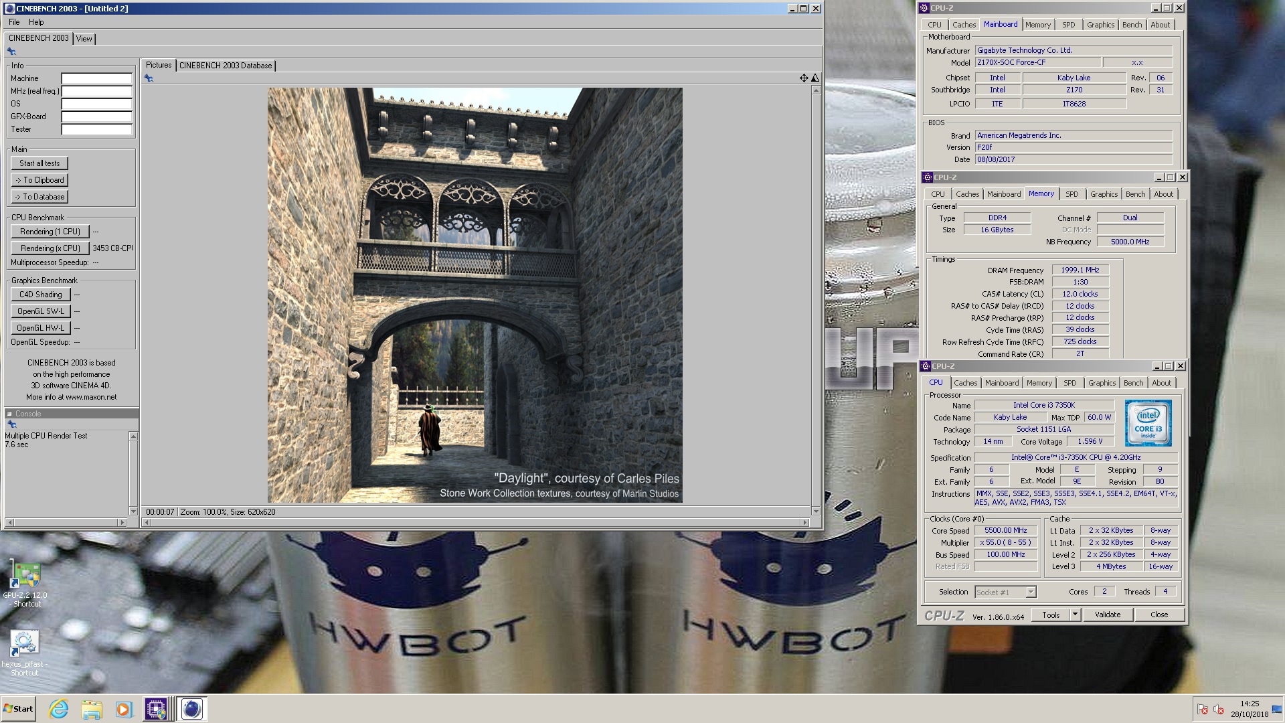
Task: Select Graphics tab in the top Mainboard CPU-Z window
Action: click(1100, 25)
